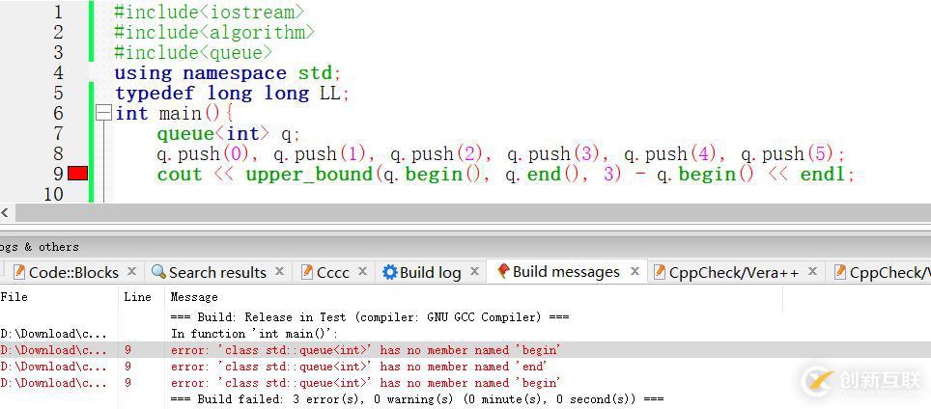Click the Message column header
This screenshot has width=931, height=409.
tap(194, 296)
